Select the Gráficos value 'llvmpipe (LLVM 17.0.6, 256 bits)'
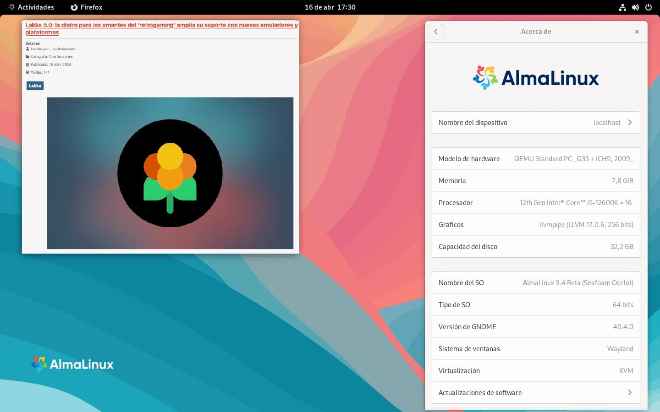Image resolution: width=660 pixels, height=412 pixels. point(586,225)
